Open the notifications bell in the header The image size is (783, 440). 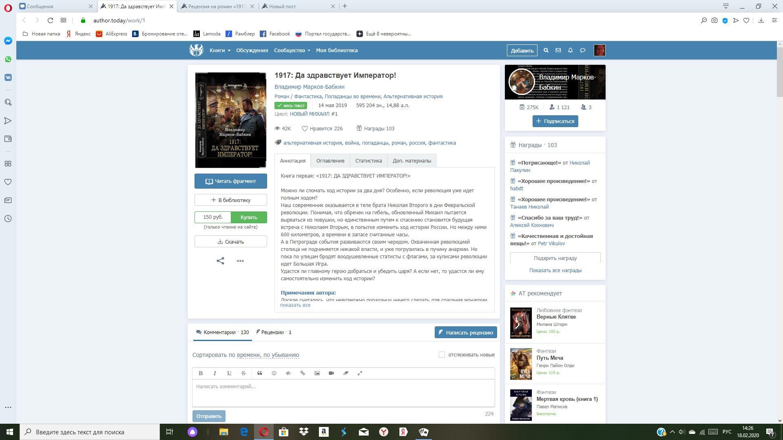click(x=570, y=51)
